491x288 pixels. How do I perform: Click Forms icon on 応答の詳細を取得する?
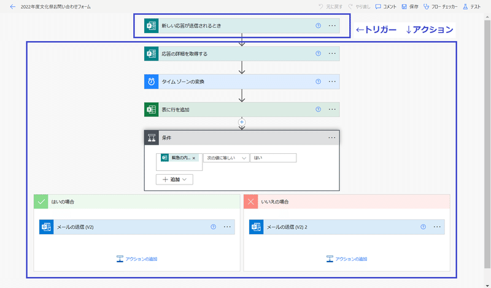click(x=151, y=54)
